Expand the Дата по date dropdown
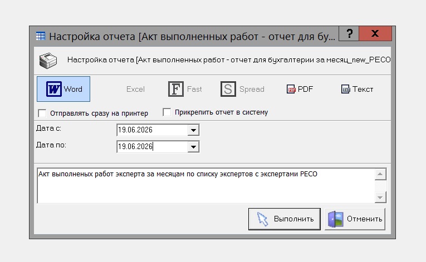The width and height of the screenshot is (426, 262). coord(193,147)
